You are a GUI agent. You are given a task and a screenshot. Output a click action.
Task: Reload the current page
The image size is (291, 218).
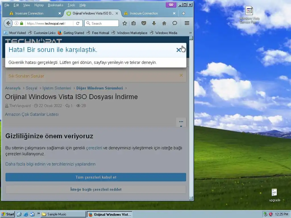pos(78,23)
